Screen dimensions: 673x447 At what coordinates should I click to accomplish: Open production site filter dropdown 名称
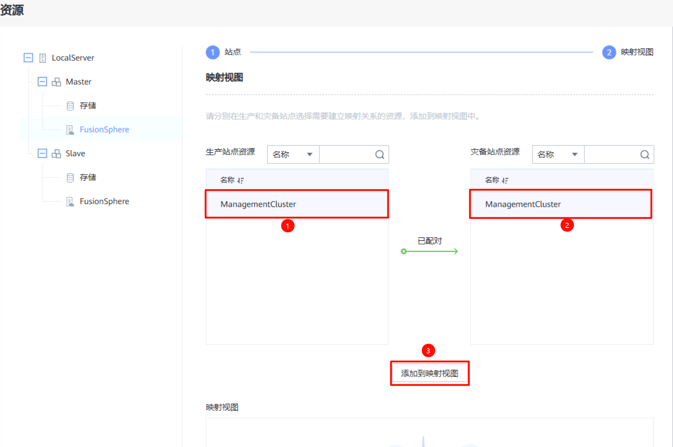point(293,155)
